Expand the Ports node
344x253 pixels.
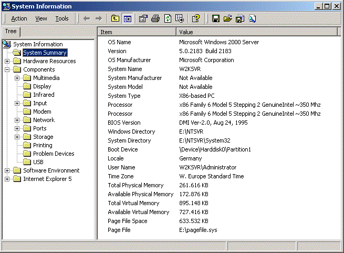[x=17, y=128]
